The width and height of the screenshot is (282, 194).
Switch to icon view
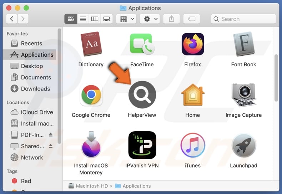(71, 19)
